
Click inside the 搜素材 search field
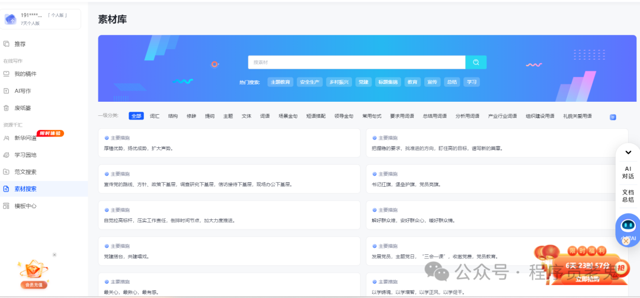[x=357, y=62]
